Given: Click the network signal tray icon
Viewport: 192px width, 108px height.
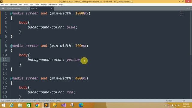Looking at the screenshot, I should 175,105.
